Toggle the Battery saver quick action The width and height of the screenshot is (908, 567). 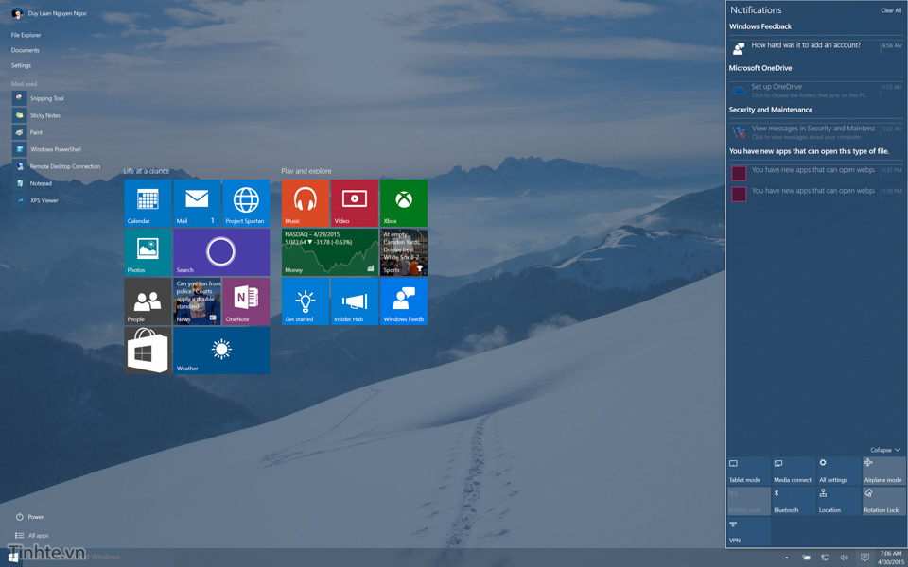(x=749, y=501)
